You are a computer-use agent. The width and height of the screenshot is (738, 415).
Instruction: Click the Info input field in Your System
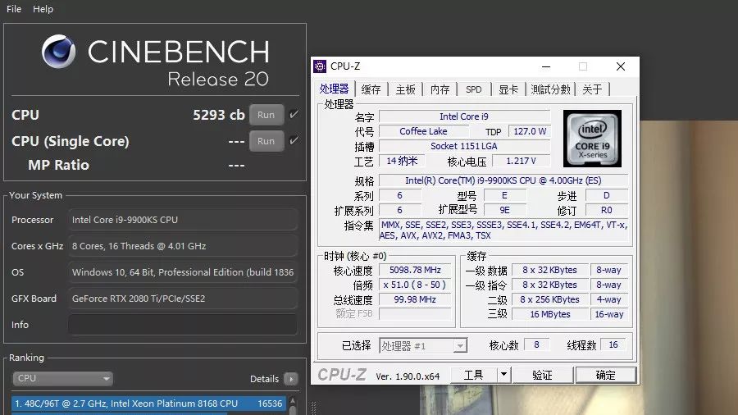[x=183, y=325]
